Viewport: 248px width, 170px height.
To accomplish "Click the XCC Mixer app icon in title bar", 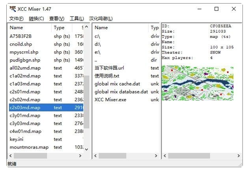I will pyautogui.click(x=13, y=9).
